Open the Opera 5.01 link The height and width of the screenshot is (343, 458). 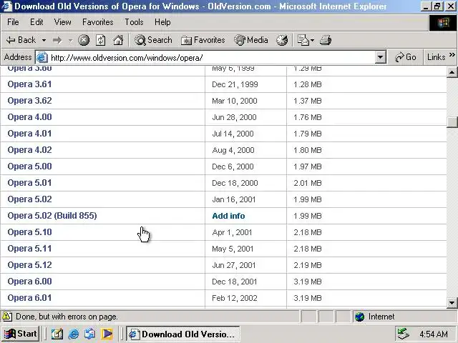click(29, 183)
